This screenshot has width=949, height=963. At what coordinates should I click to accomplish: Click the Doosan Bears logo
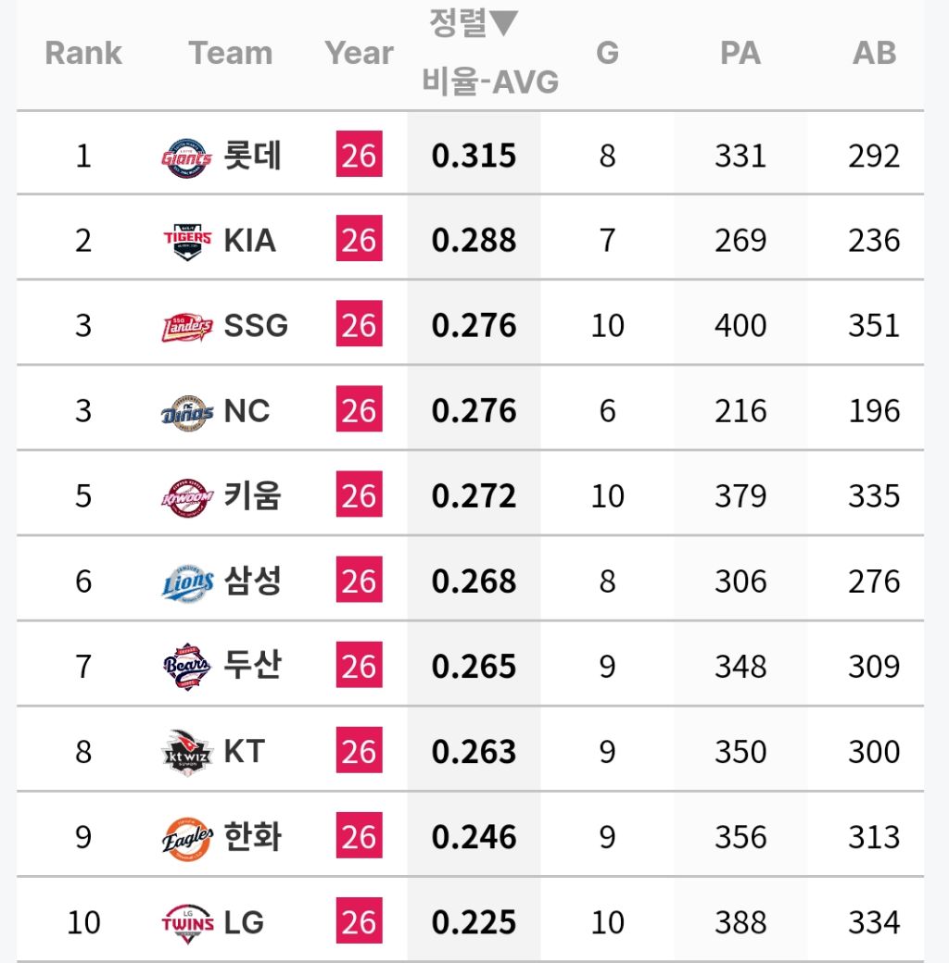click(x=187, y=667)
